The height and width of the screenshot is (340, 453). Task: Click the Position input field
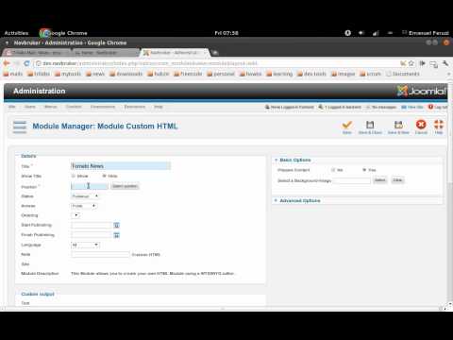(90, 186)
